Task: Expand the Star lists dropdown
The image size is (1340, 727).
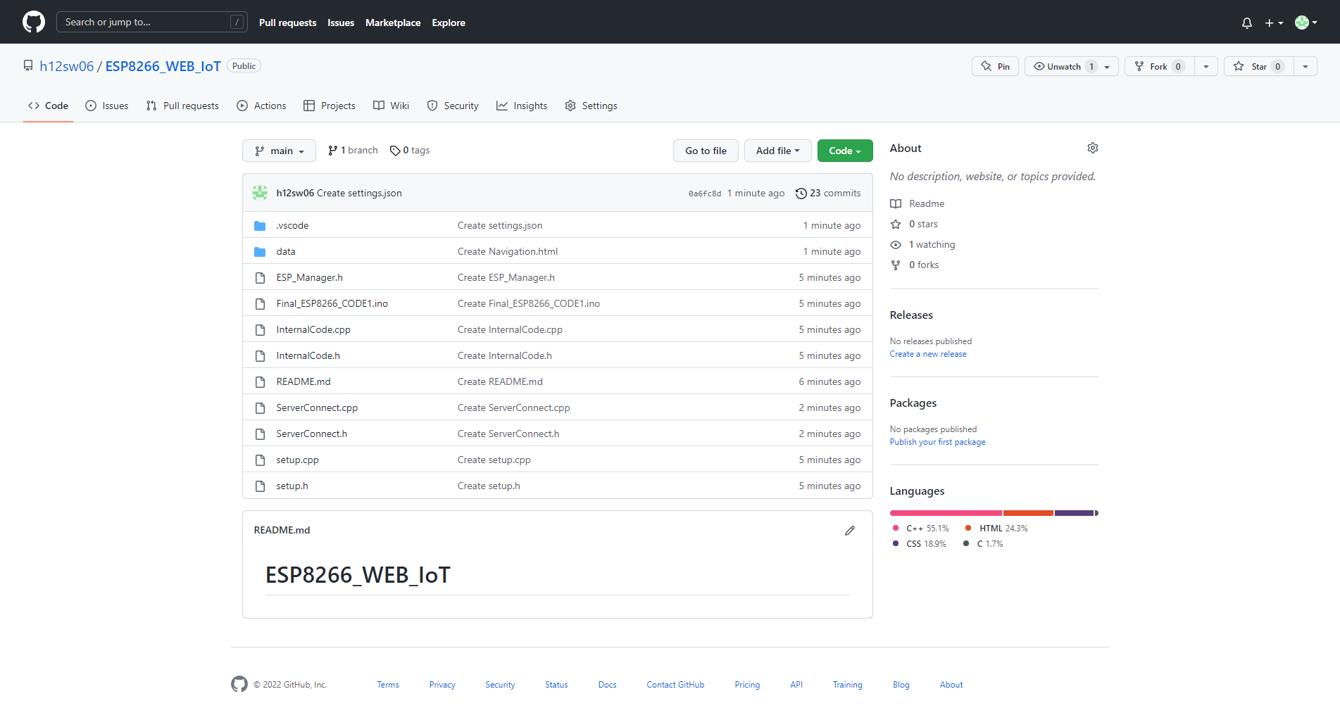Action: [1305, 66]
